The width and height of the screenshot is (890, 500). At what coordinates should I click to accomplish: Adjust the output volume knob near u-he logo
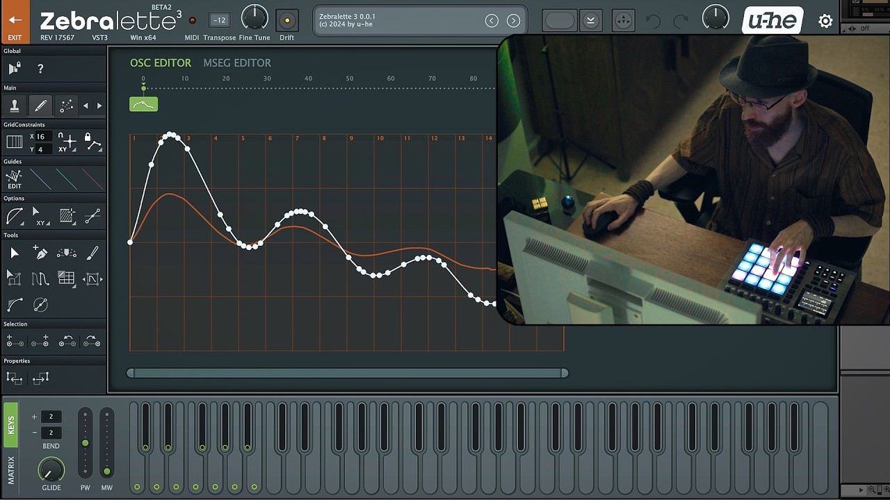pyautogui.click(x=715, y=17)
